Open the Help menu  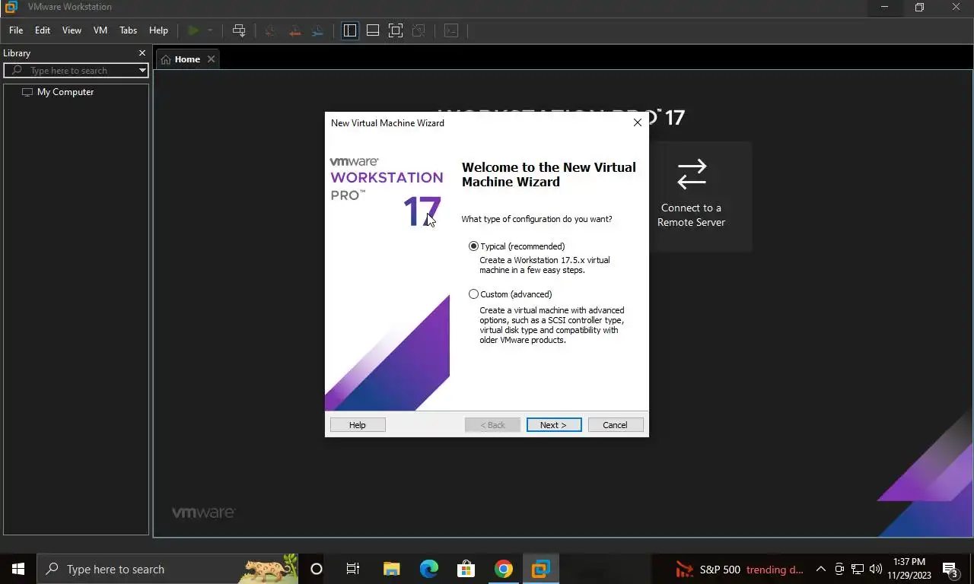pyautogui.click(x=158, y=30)
